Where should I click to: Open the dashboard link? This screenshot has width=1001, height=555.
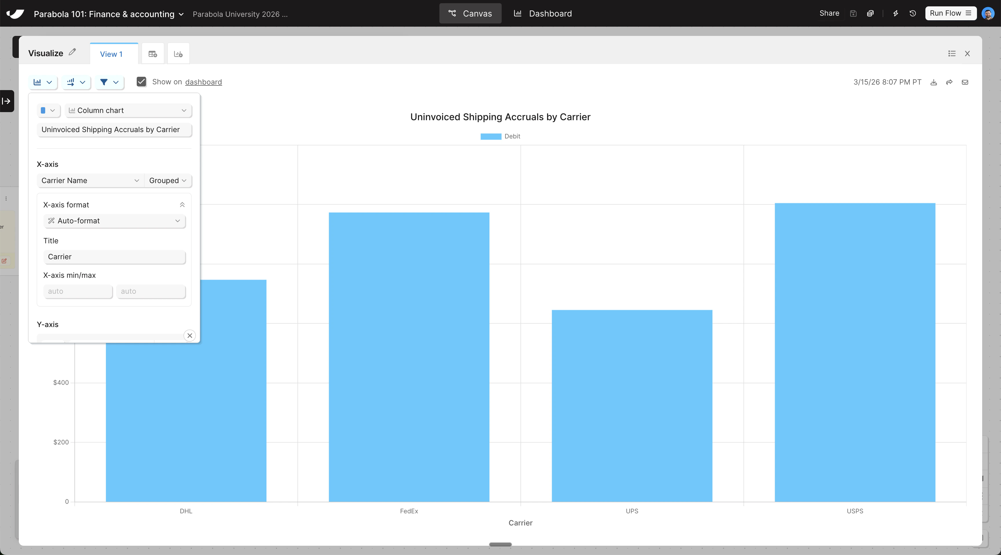[x=204, y=82]
